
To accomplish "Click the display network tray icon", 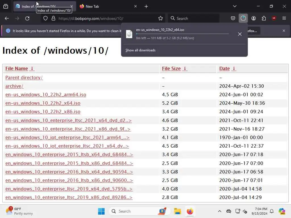I will (238, 211).
